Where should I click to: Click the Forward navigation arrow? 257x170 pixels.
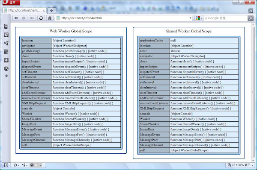point(24,18)
